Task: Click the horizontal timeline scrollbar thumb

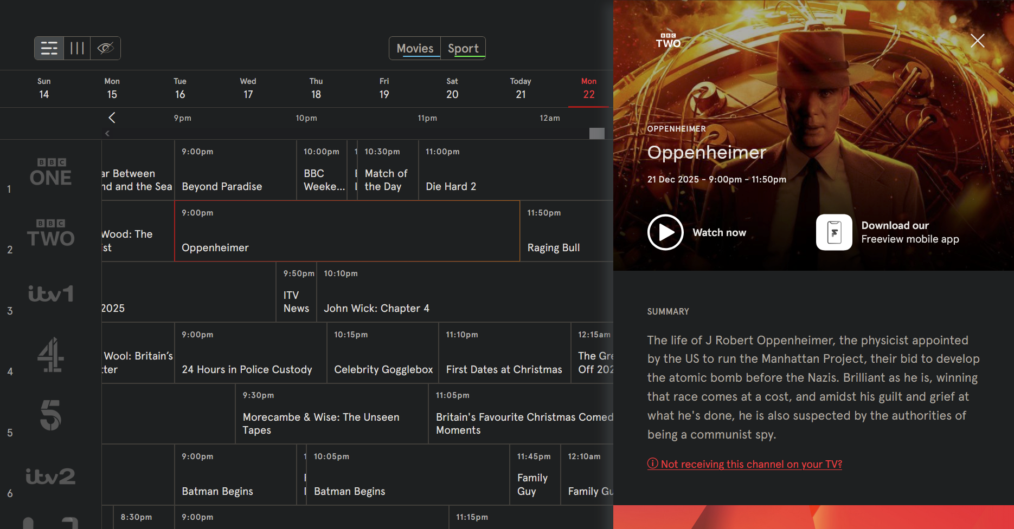Action: [597, 133]
